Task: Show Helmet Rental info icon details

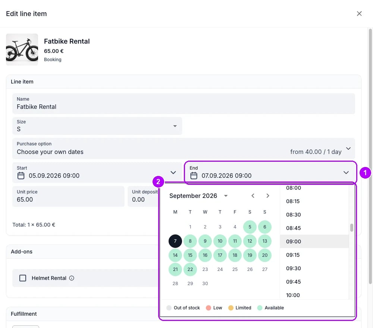Action: click(72, 278)
